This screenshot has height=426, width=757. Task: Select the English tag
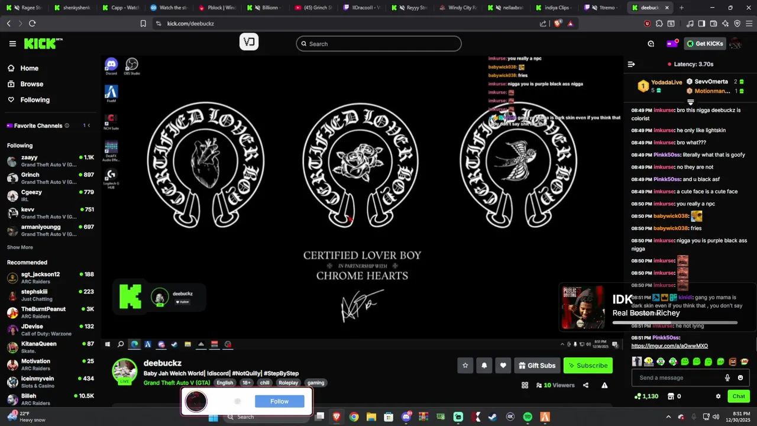[225, 383]
